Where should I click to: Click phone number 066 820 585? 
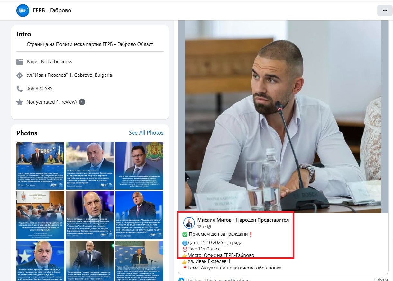tap(40, 89)
